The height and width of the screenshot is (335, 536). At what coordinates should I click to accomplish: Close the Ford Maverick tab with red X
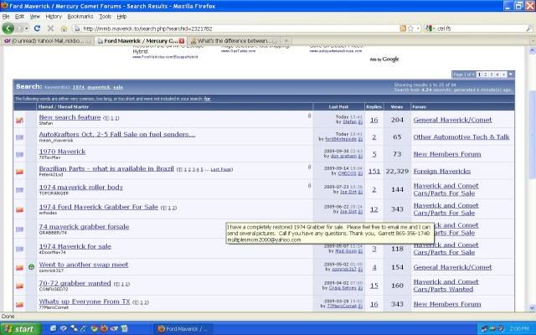point(182,41)
